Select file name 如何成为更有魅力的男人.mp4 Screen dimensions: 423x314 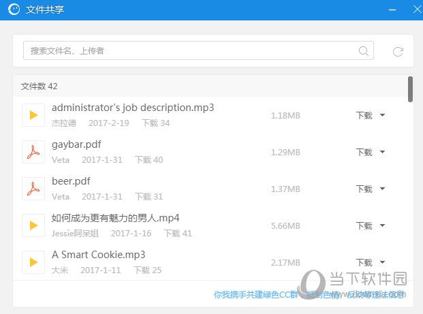(116, 218)
